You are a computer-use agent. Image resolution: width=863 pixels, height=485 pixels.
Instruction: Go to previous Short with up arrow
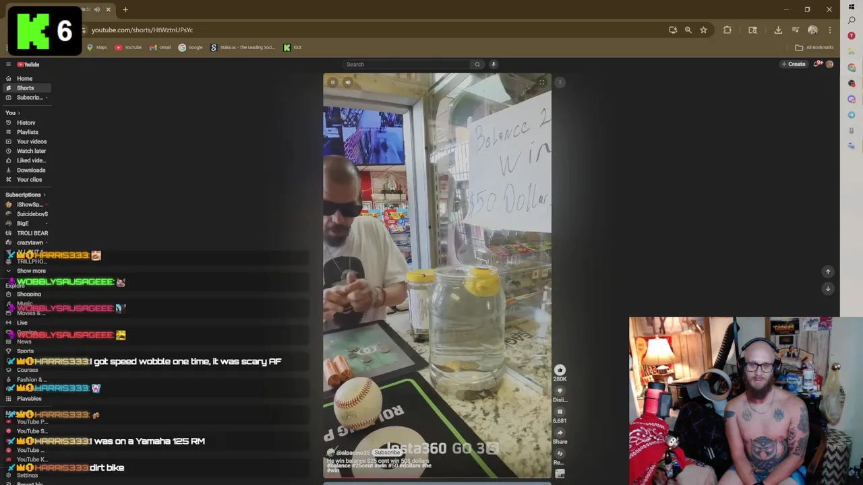[828, 271]
